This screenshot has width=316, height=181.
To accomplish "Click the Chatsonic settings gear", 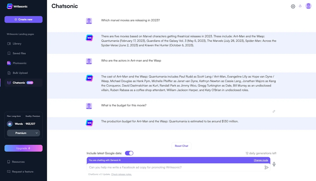I will (293, 6).
